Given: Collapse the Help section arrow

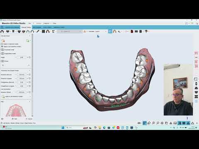Looking at the screenshot, I should click(29, 101).
